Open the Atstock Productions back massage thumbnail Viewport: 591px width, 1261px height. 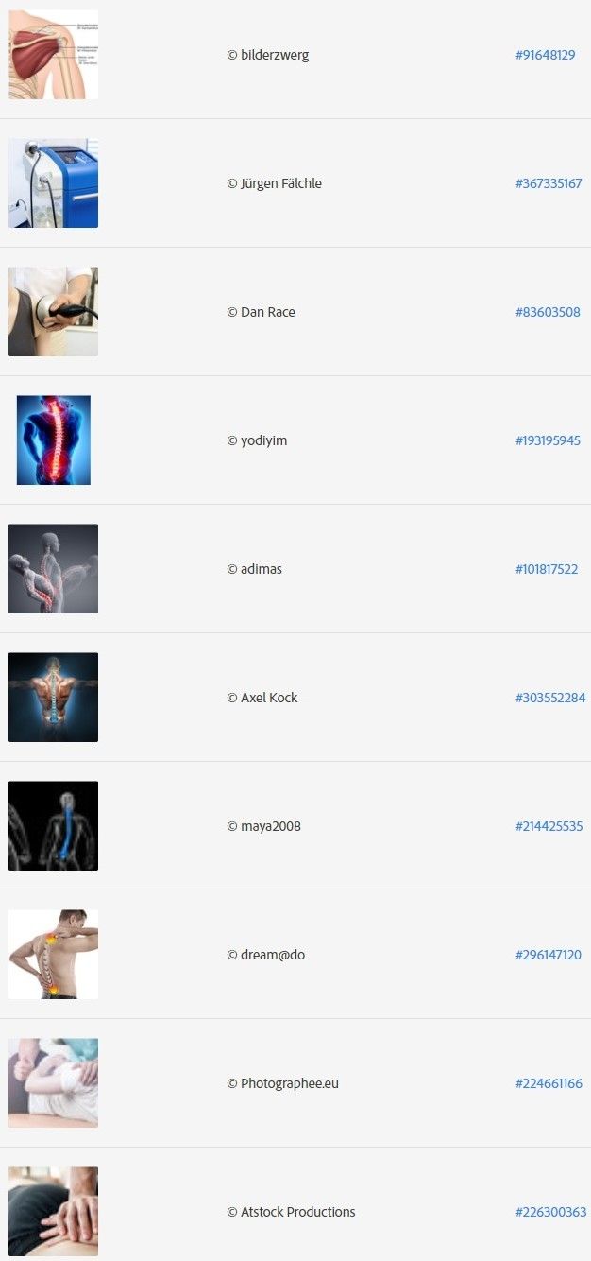coord(53,1212)
